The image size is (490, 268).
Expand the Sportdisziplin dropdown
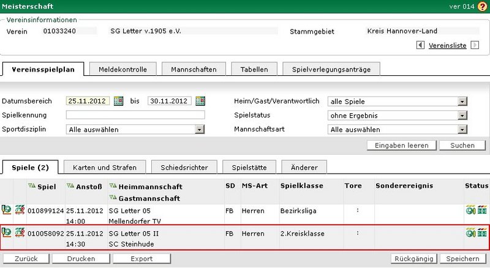pos(199,129)
